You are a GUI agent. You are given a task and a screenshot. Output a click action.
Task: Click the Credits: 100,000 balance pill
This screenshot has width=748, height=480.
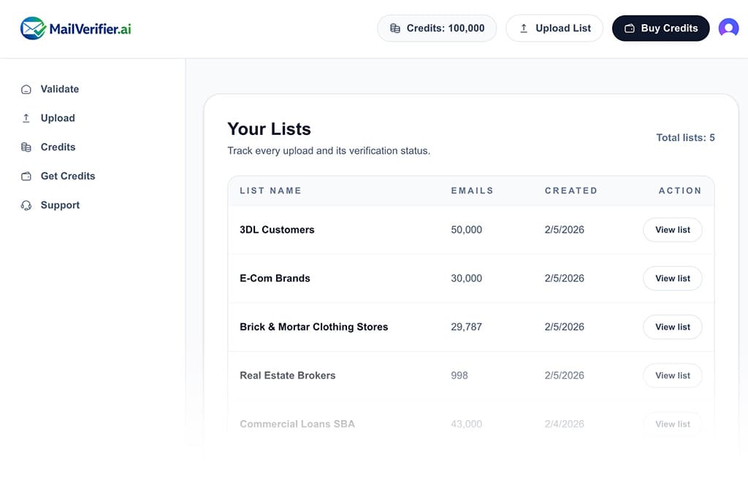(x=436, y=28)
